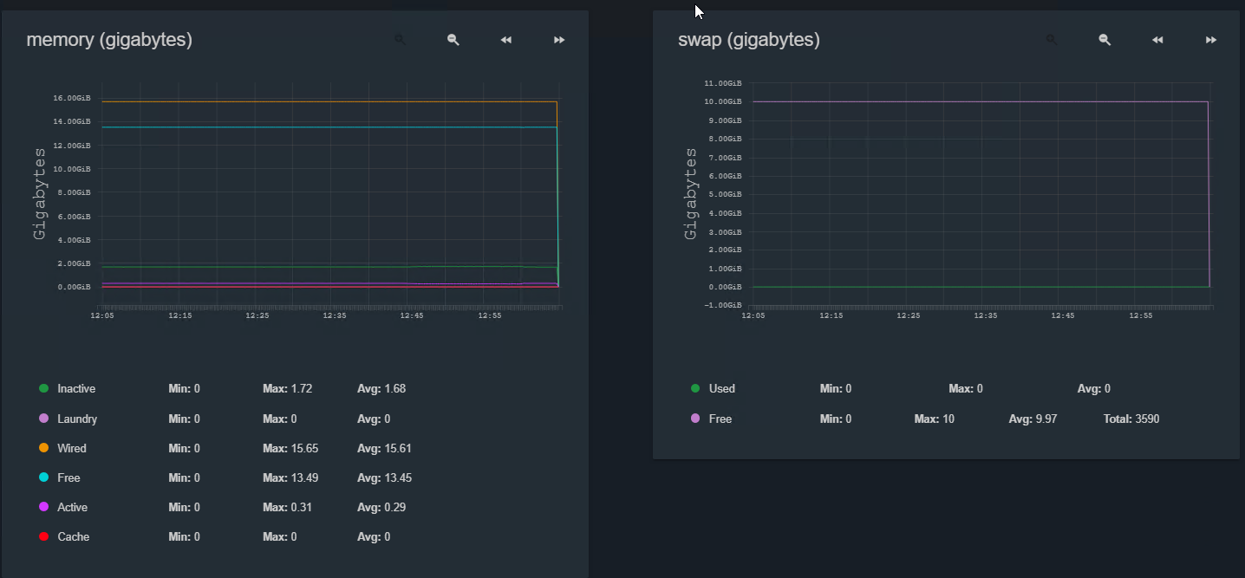Viewport: 1245px width, 578px height.
Task: Select the Free label in memory legend
Action: pyautogui.click(x=68, y=477)
